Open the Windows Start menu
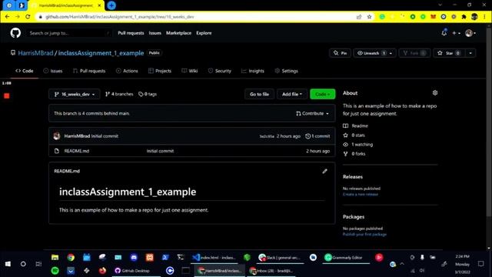 [x=8, y=264]
